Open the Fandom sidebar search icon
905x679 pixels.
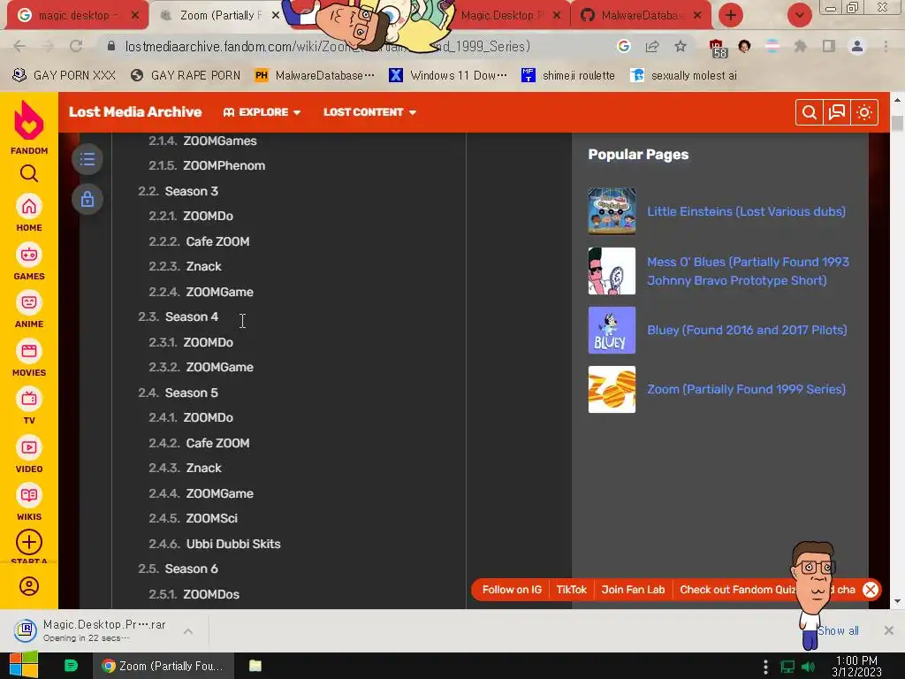point(29,173)
